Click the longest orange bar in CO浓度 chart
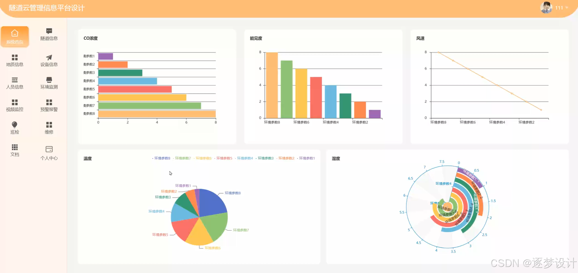Viewport: 578px width, 273px height. tap(157, 114)
